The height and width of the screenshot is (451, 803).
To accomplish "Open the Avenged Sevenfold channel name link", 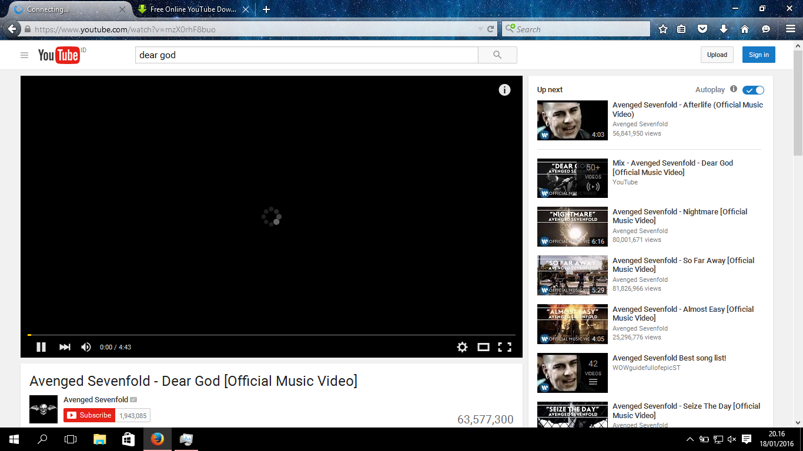I will pyautogui.click(x=96, y=399).
